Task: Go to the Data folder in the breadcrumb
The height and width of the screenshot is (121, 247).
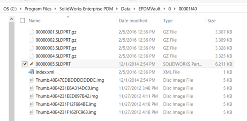Action: pos(126,9)
